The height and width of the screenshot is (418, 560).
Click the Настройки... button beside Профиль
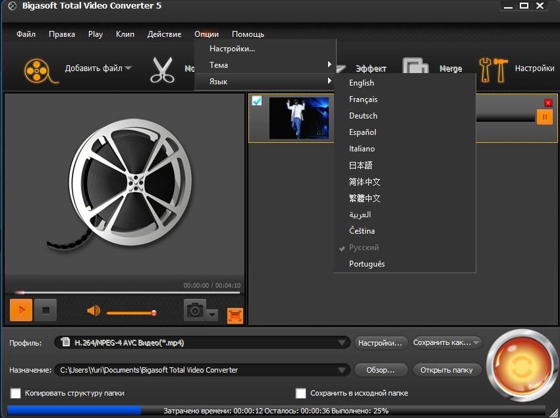[x=380, y=343]
